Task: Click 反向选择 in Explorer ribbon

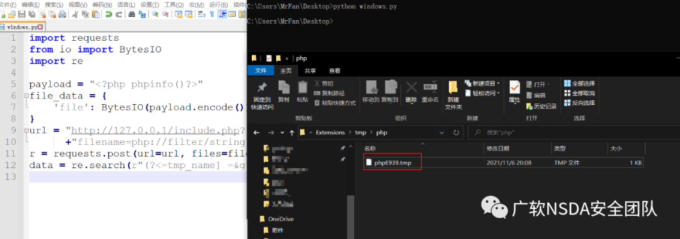Action: [579, 103]
